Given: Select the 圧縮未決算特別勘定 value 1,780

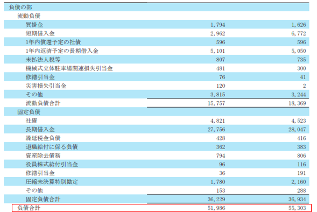Looking at the screenshot, I should pos(217,182).
